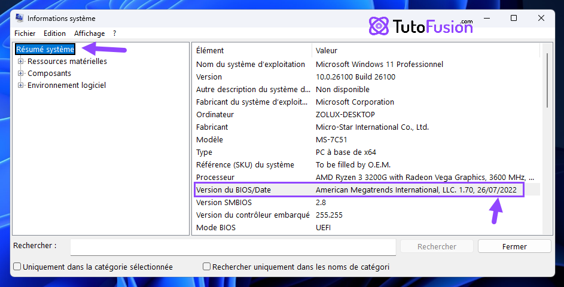The image size is (564, 287).
Task: Select the Type row label
Action: point(204,152)
